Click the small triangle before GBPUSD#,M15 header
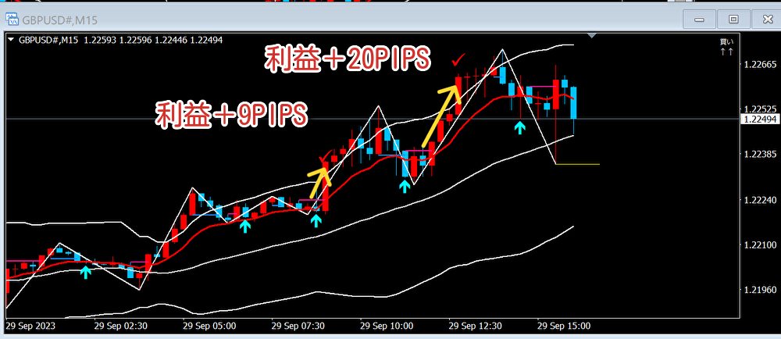781x339 pixels. pyautogui.click(x=11, y=41)
